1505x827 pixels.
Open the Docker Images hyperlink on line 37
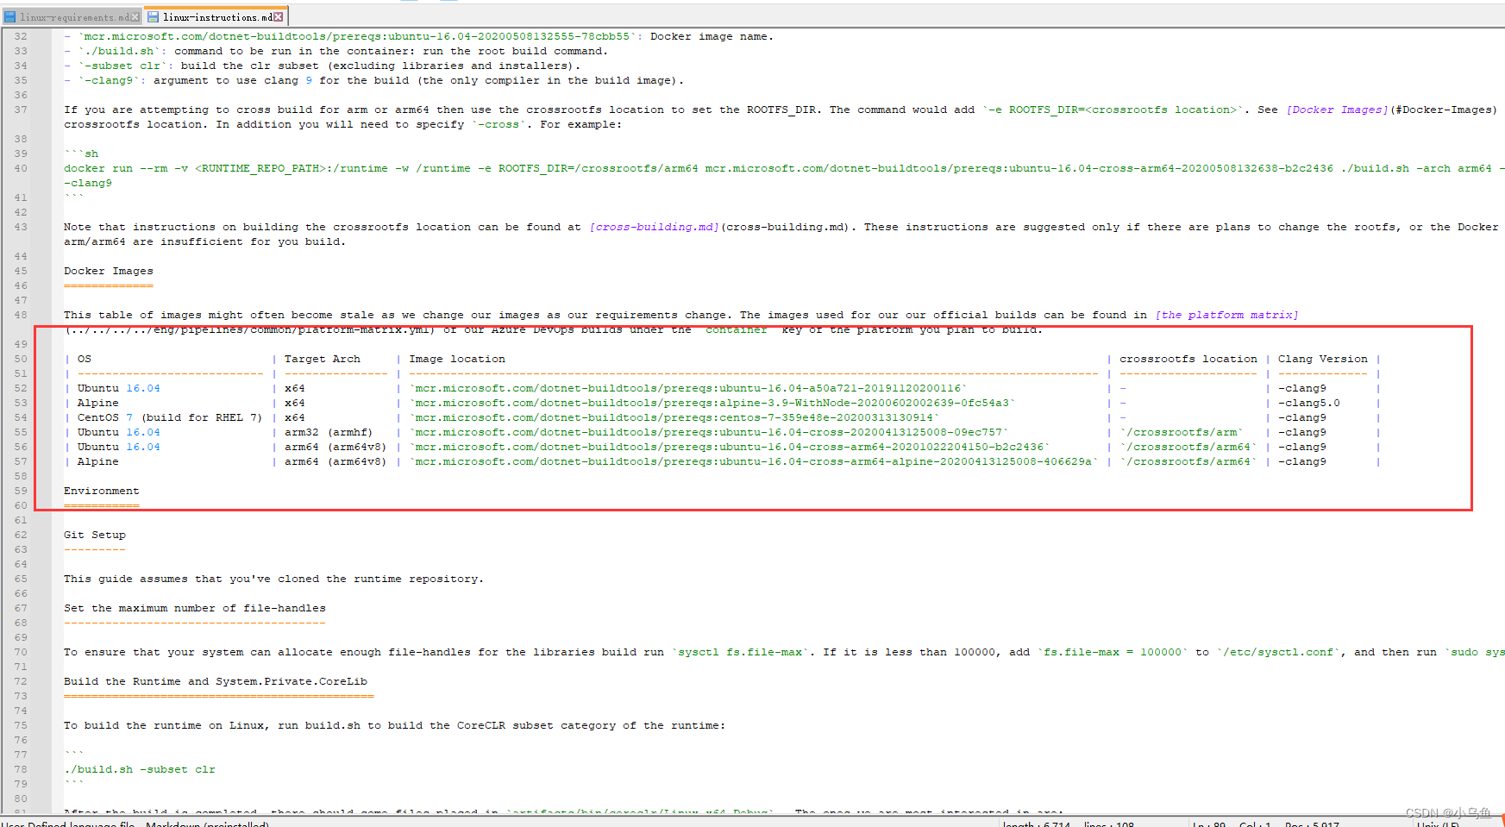click(x=1336, y=110)
